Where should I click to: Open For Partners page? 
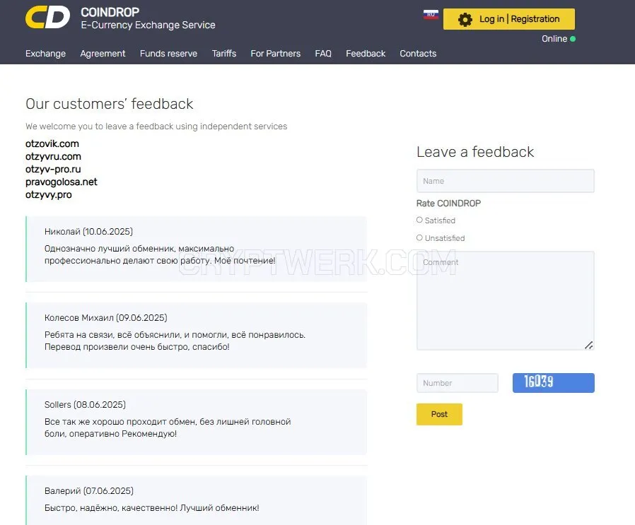tap(275, 54)
